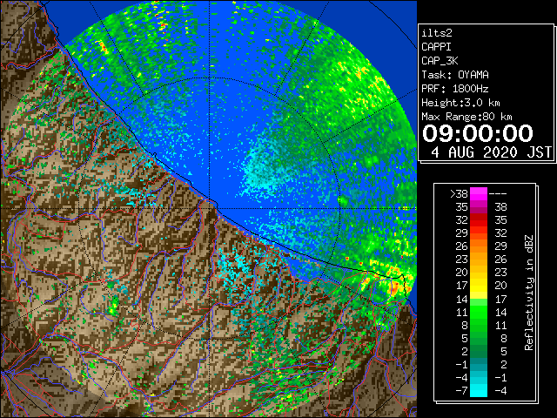The width and height of the screenshot is (557, 418).
Task: Click the '>38' legend label
Action: (459, 193)
